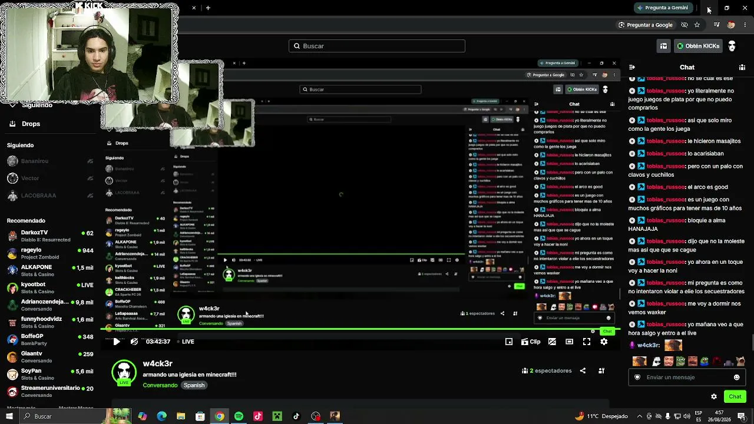Viewport: 754px width, 424px height.
Task: Click Preguntar a Google lens button
Action: (x=645, y=25)
